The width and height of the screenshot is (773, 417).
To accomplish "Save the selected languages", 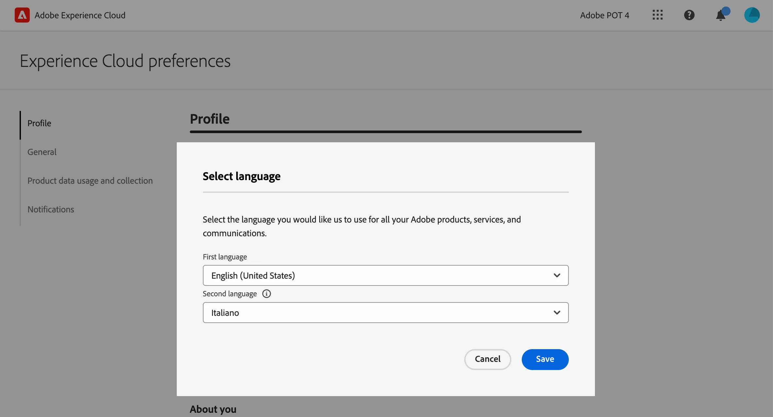I will (x=545, y=359).
